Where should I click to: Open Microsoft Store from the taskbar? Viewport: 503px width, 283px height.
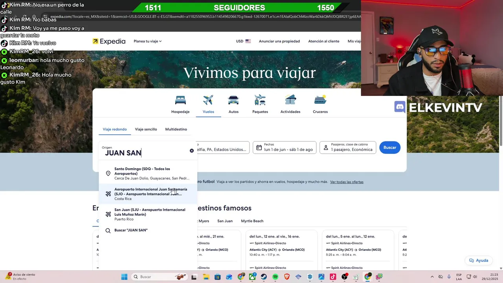pos(217,277)
